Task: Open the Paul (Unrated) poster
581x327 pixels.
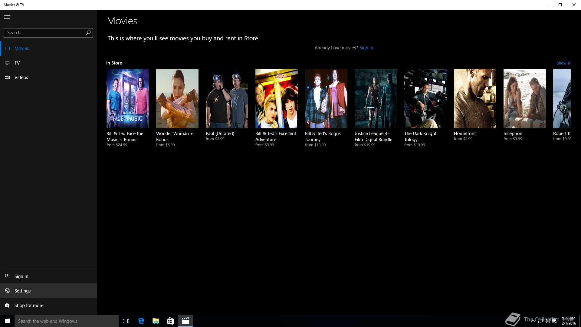Action: tap(227, 99)
